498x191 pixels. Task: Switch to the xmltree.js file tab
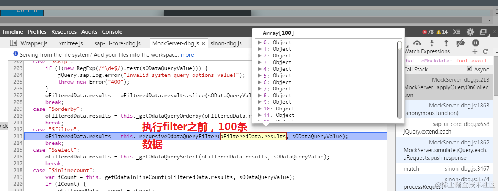[71, 43]
